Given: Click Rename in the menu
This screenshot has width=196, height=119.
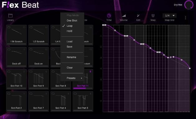Looking at the screenshot, I should tap(71, 57).
